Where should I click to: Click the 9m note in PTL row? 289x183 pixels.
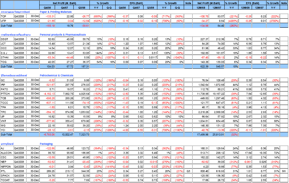coord(284,171)
